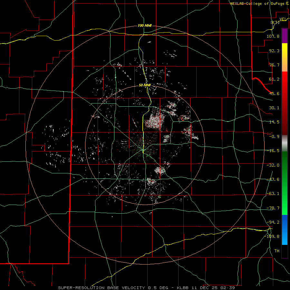Click the 100 NMI range ring label
The width and height of the screenshot is (290, 290).
(x=145, y=25)
